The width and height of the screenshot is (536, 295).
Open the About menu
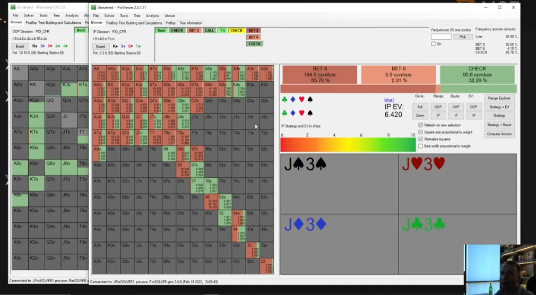click(x=170, y=16)
